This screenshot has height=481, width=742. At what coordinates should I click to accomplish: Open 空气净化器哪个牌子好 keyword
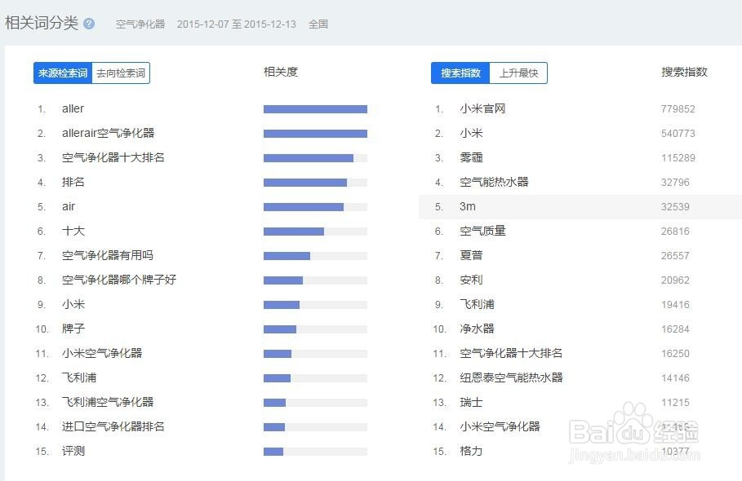(119, 280)
